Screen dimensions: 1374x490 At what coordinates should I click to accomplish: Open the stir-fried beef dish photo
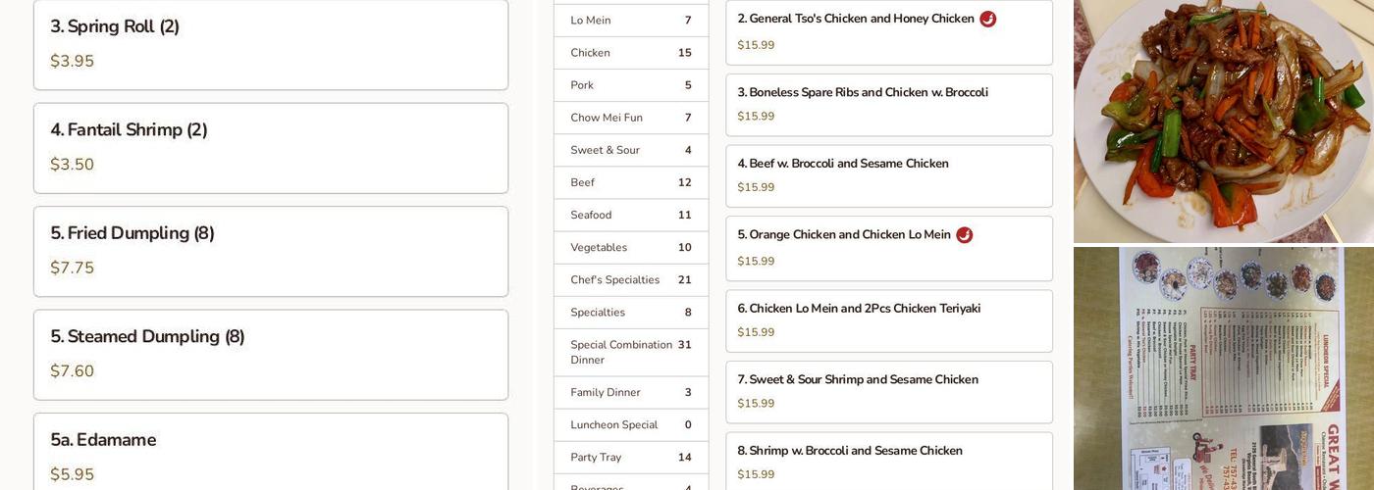[x=1223, y=121]
